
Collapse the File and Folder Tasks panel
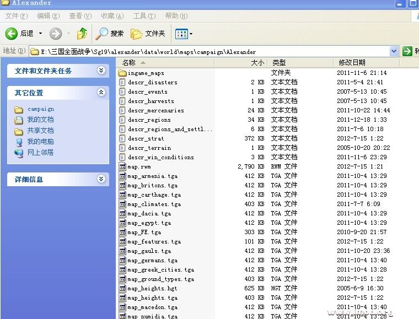(x=101, y=71)
